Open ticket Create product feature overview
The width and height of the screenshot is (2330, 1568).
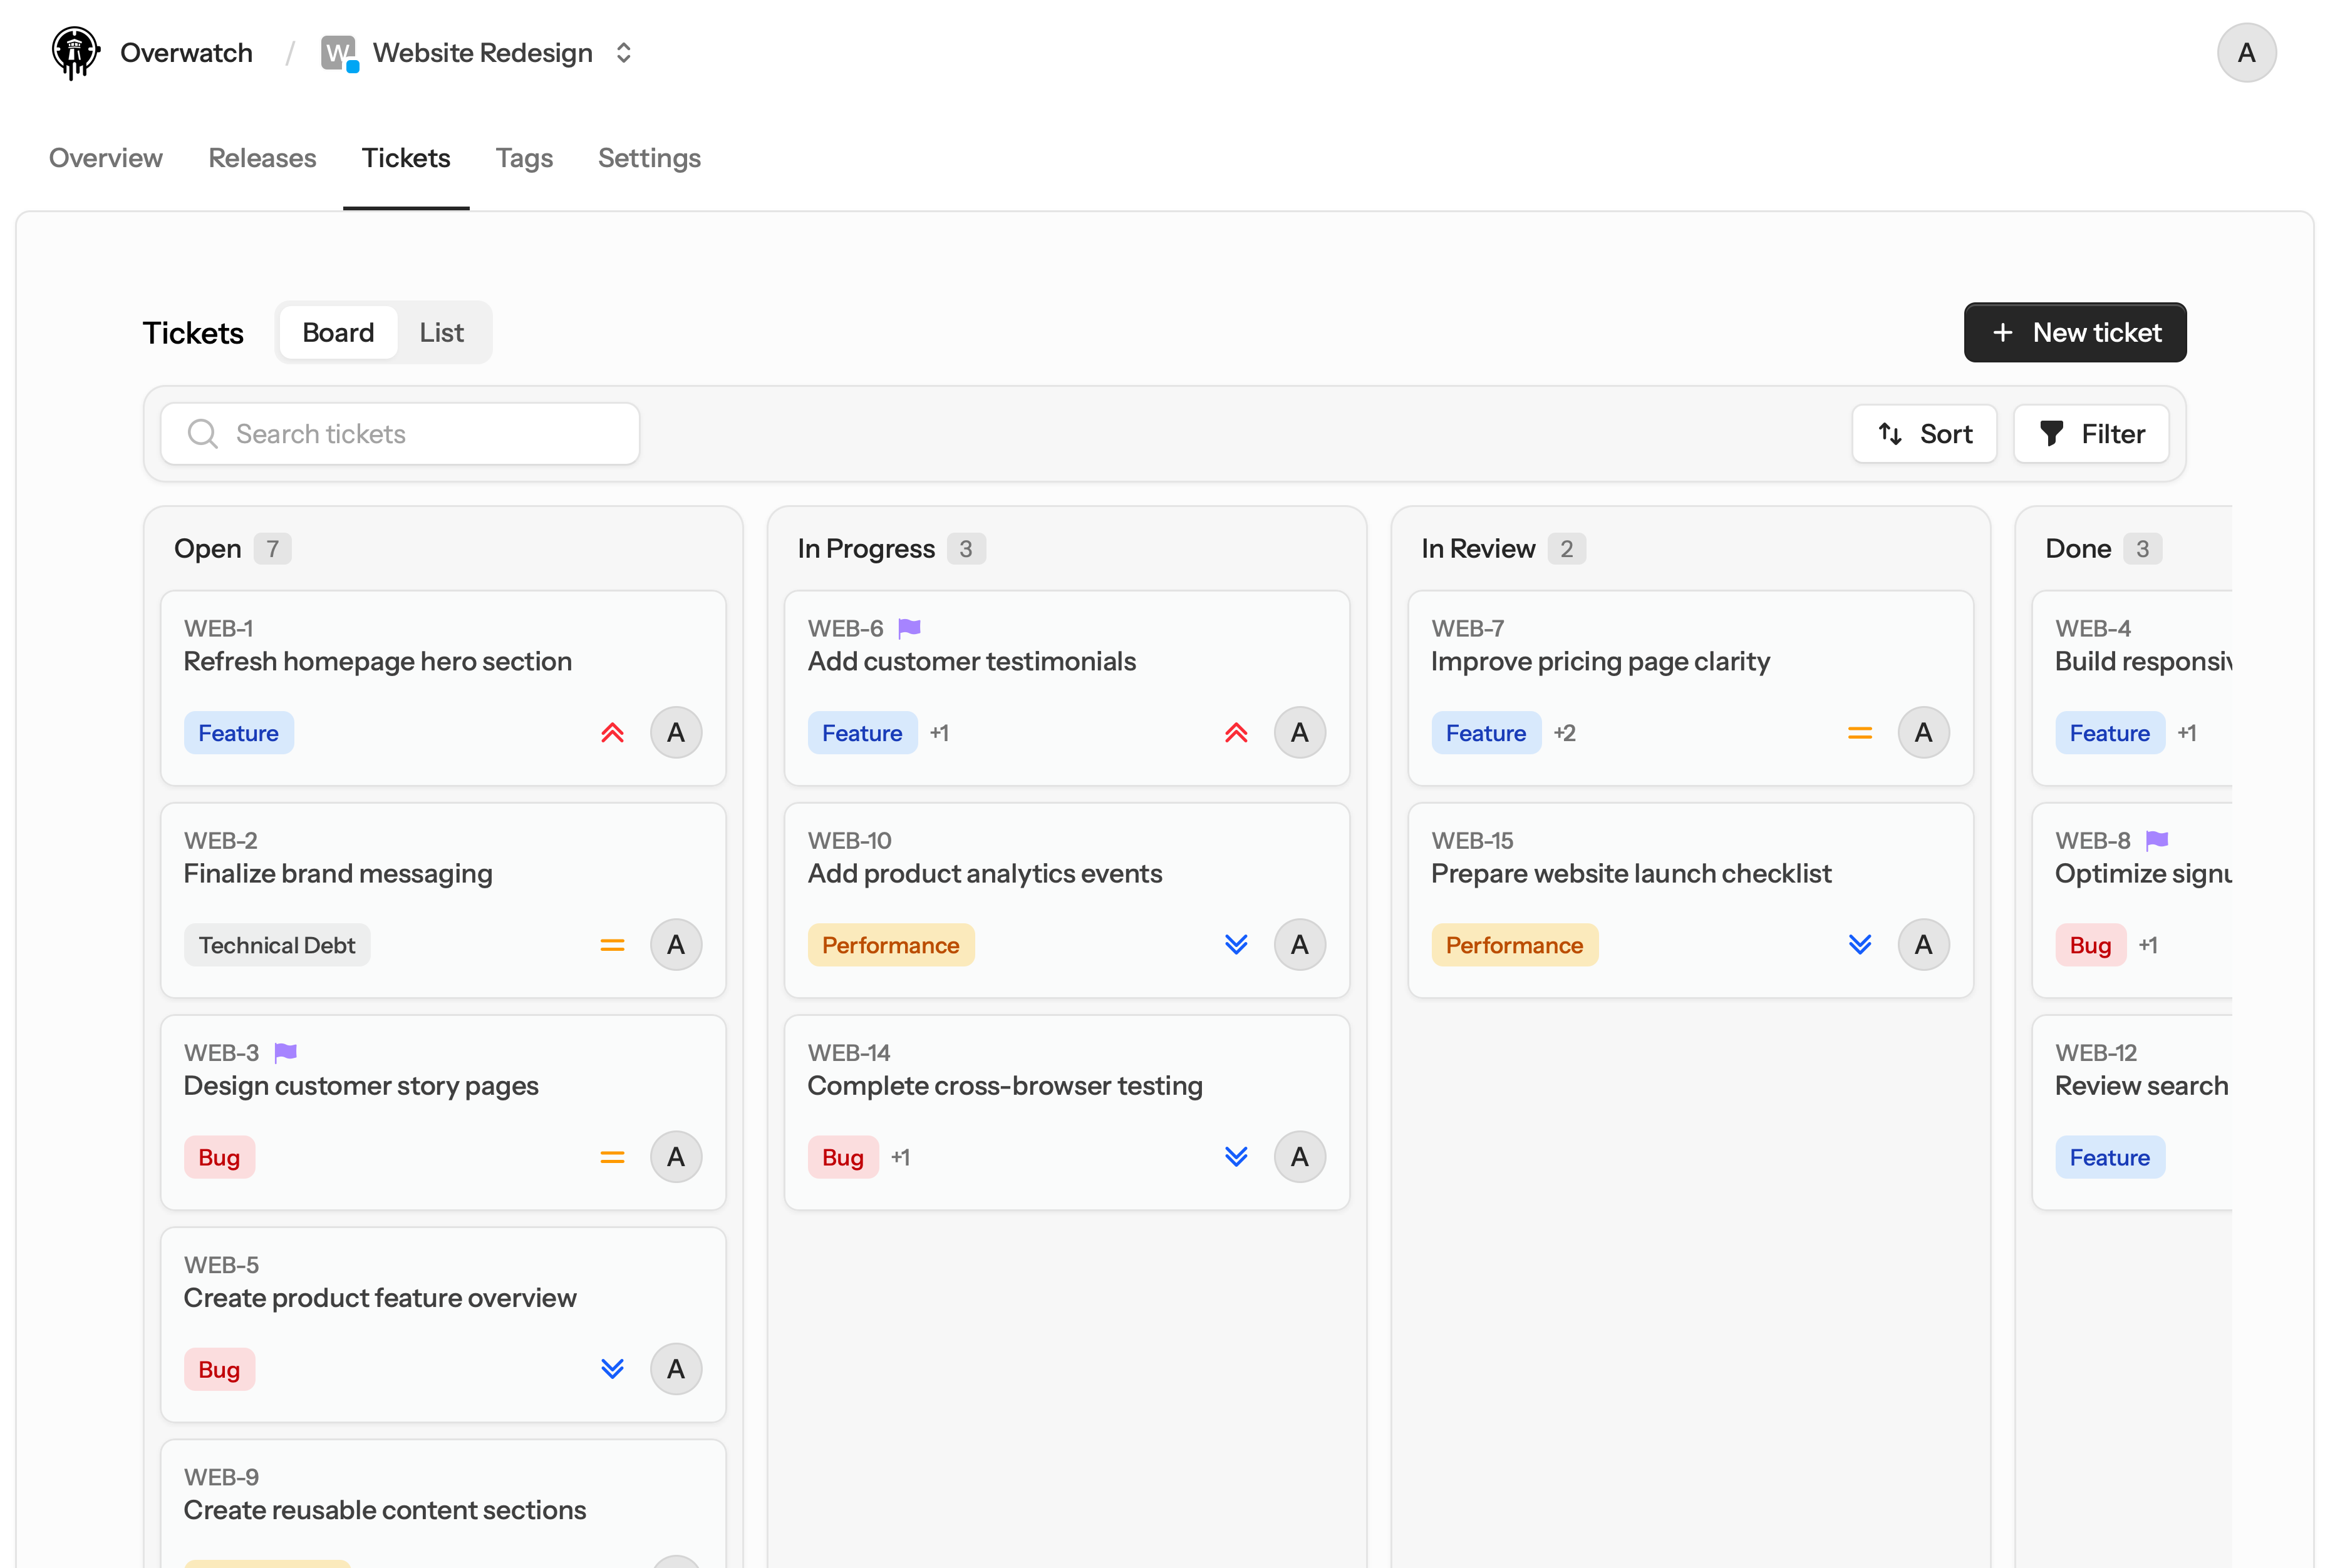[380, 1298]
